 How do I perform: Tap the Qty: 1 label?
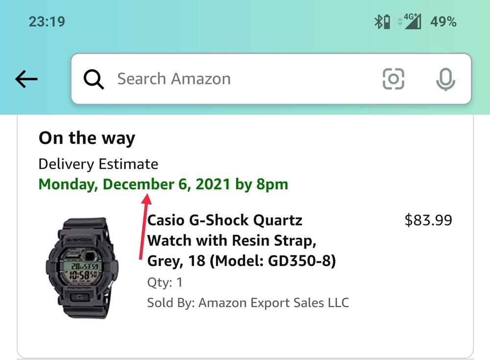[165, 282]
